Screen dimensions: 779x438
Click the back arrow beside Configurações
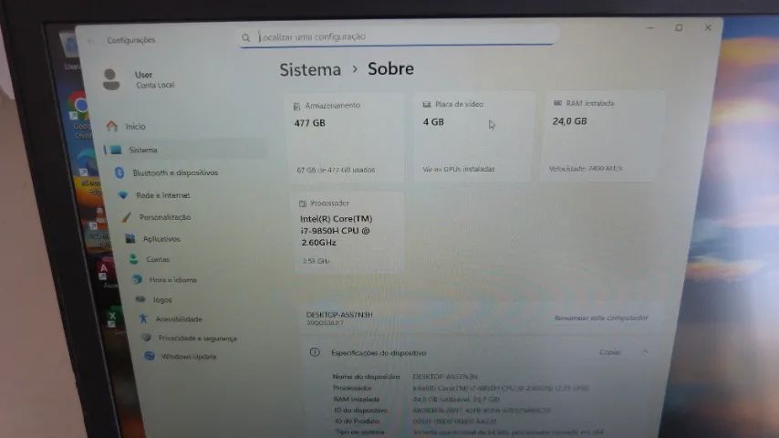pyautogui.click(x=91, y=41)
